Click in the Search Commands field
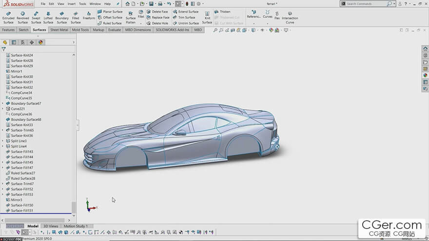This screenshot has height=241, width=429. point(366,4)
